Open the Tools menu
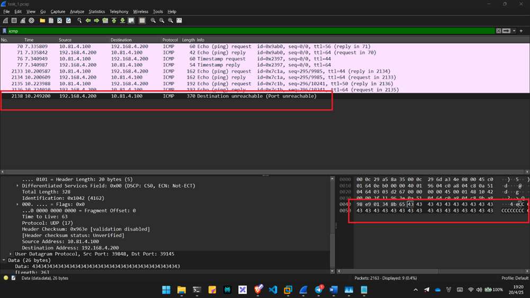This screenshot has height=298, width=530. pos(158,12)
